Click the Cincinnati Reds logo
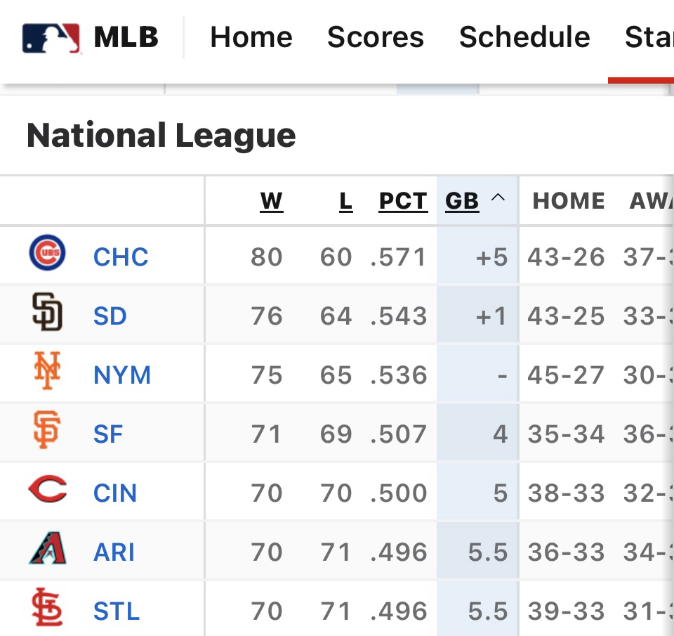The height and width of the screenshot is (636, 674). (47, 490)
